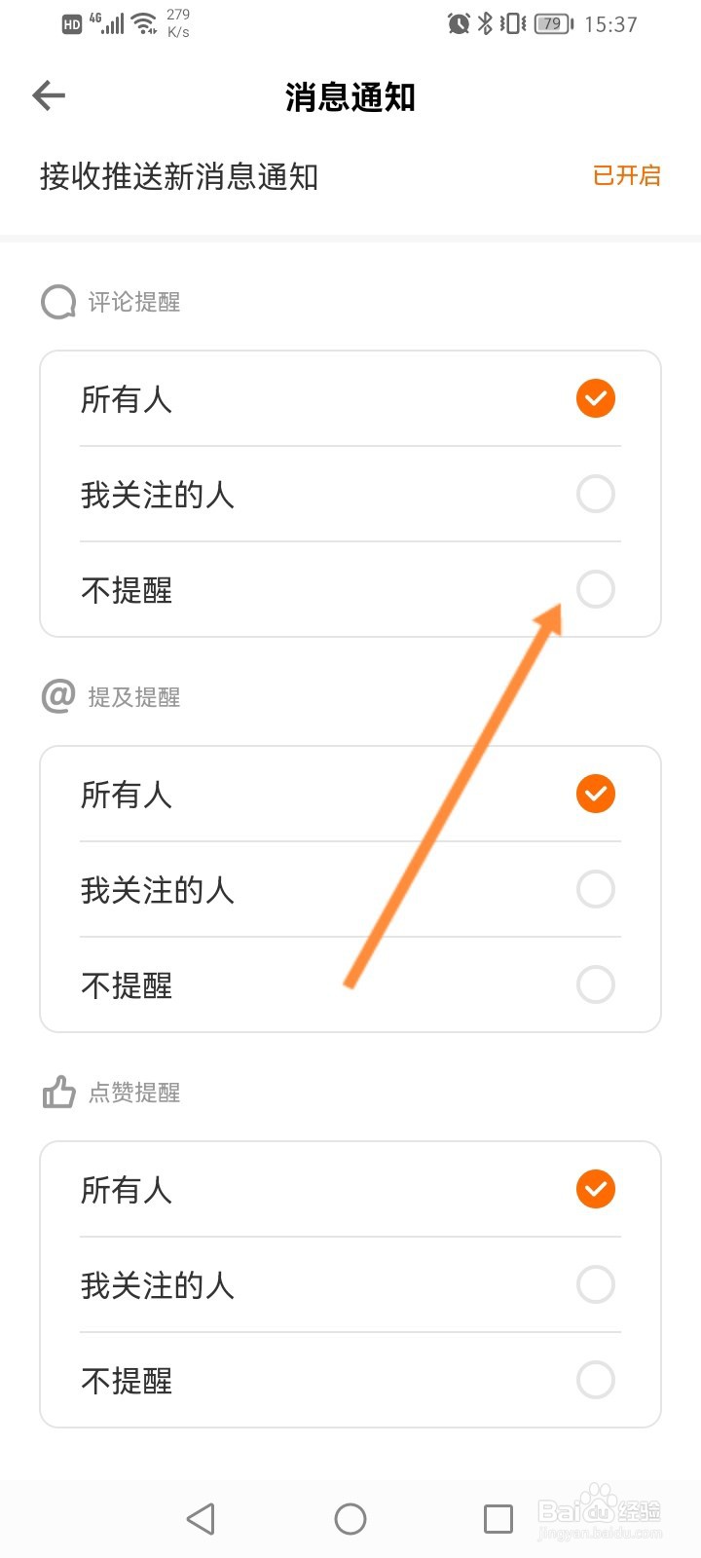The height and width of the screenshot is (1558, 701).
Task: Open recent apps with square button
Action: (x=498, y=1518)
